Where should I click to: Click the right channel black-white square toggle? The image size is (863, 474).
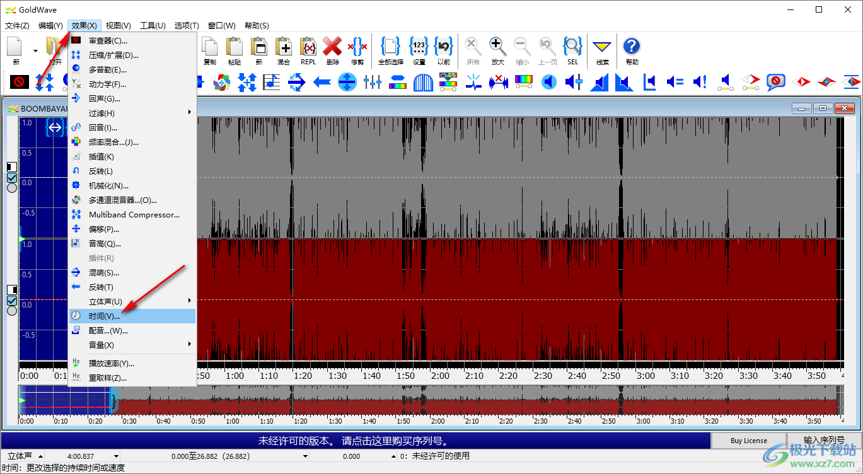tap(12, 289)
